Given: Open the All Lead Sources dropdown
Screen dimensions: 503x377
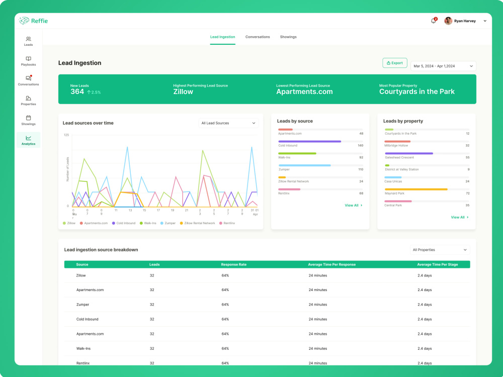Looking at the screenshot, I should coord(228,123).
